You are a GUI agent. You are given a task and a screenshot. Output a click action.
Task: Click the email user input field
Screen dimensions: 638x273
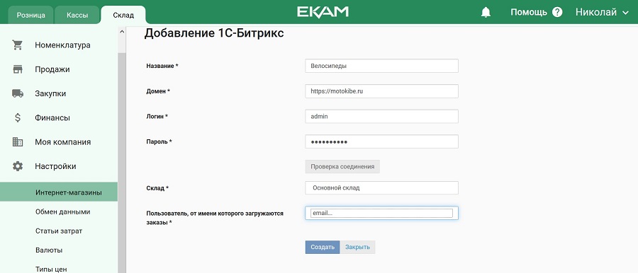381,213
